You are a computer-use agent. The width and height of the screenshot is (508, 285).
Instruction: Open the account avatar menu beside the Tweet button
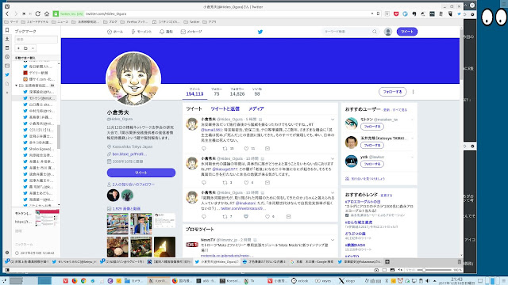[x=388, y=32]
